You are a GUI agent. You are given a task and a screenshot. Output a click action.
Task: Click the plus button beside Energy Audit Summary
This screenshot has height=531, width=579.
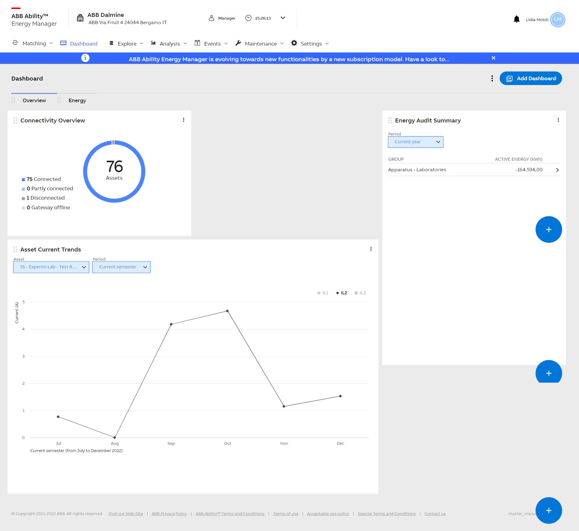[549, 229]
